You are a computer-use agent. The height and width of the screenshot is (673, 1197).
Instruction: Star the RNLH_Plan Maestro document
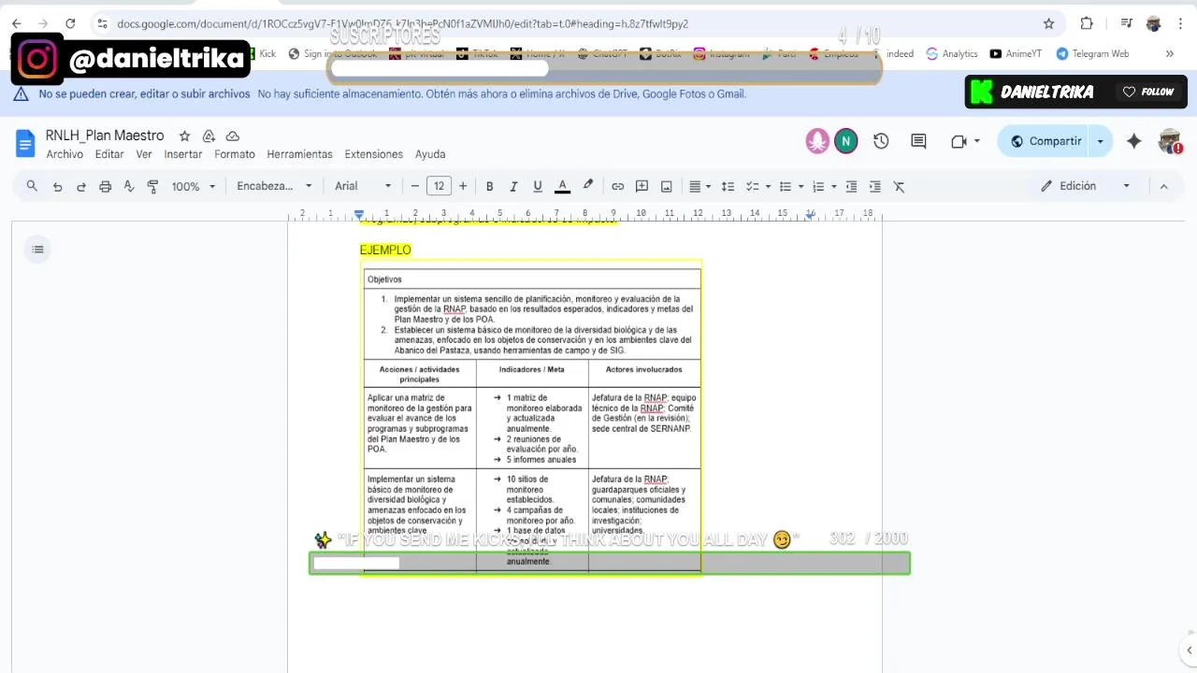click(x=184, y=136)
